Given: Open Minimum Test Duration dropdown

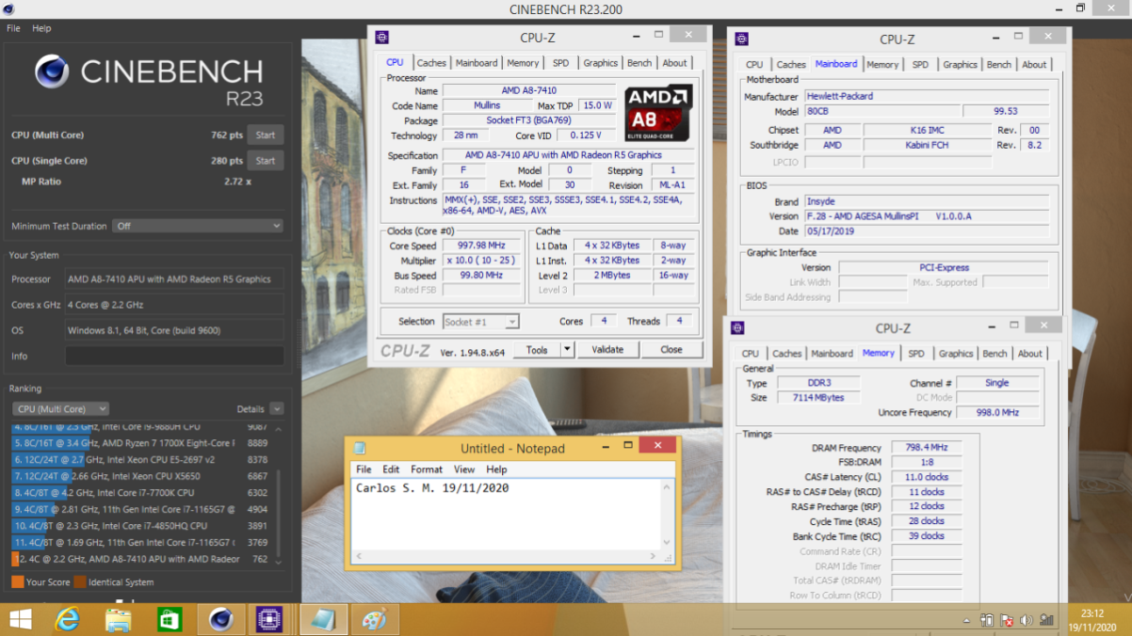Looking at the screenshot, I should click(197, 226).
